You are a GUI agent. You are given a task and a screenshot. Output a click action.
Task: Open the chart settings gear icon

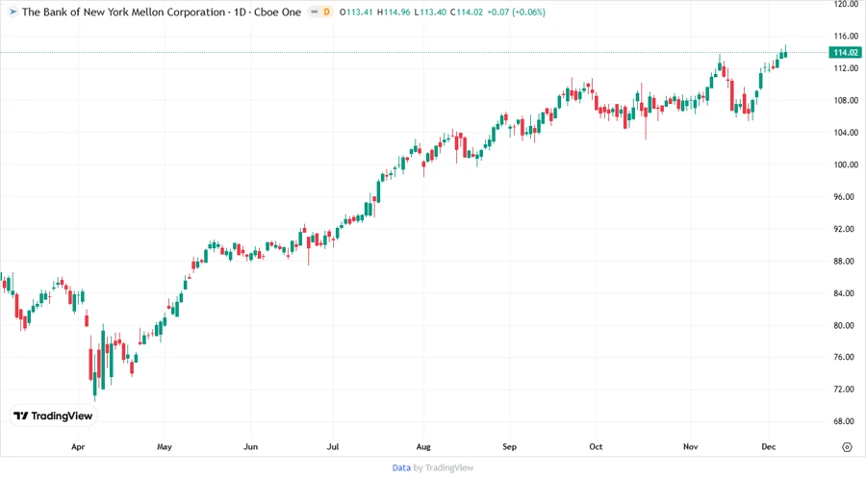click(847, 447)
